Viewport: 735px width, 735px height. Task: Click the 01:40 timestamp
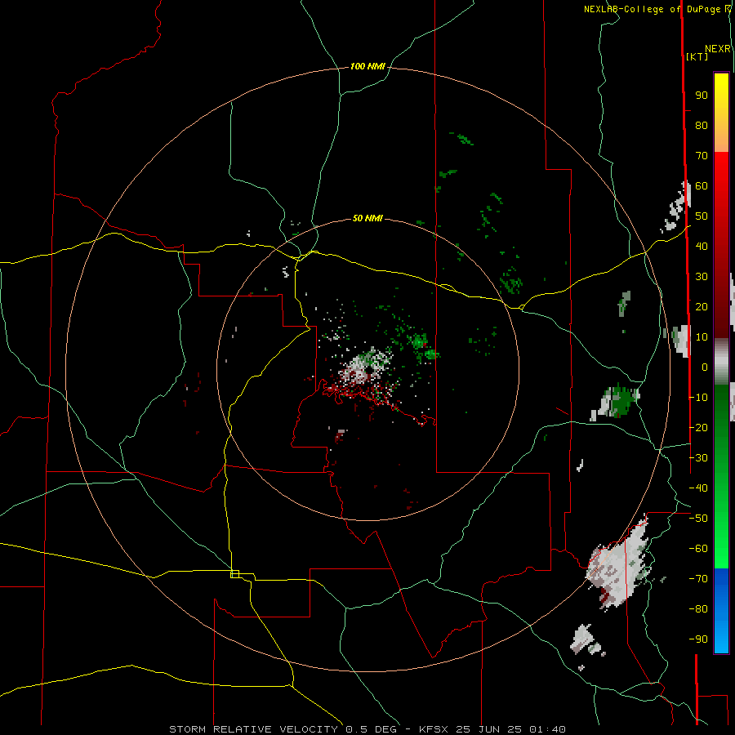(547, 729)
